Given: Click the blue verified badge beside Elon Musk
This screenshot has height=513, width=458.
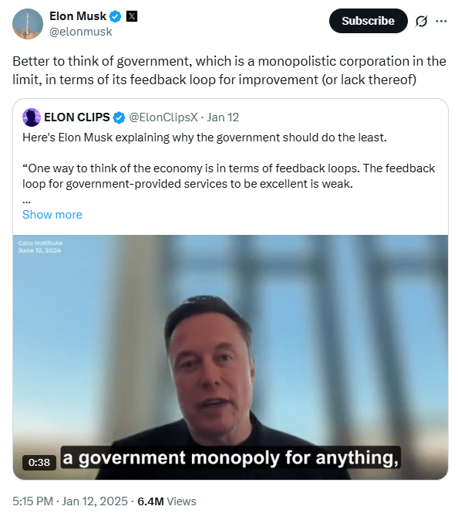Looking at the screenshot, I should pos(115,16).
